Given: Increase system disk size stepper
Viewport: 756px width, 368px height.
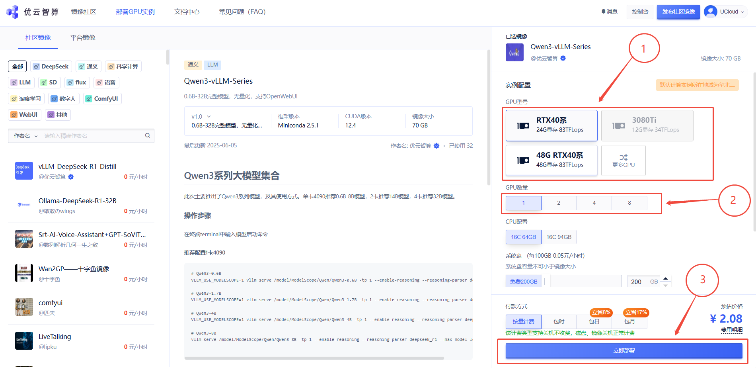Looking at the screenshot, I should click(665, 278).
